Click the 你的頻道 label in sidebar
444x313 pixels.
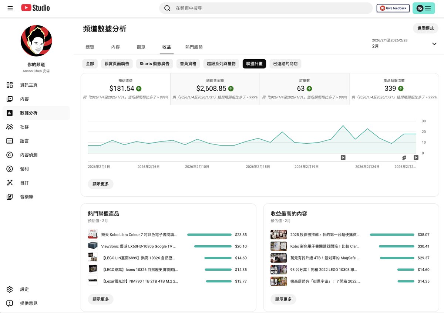(36, 64)
